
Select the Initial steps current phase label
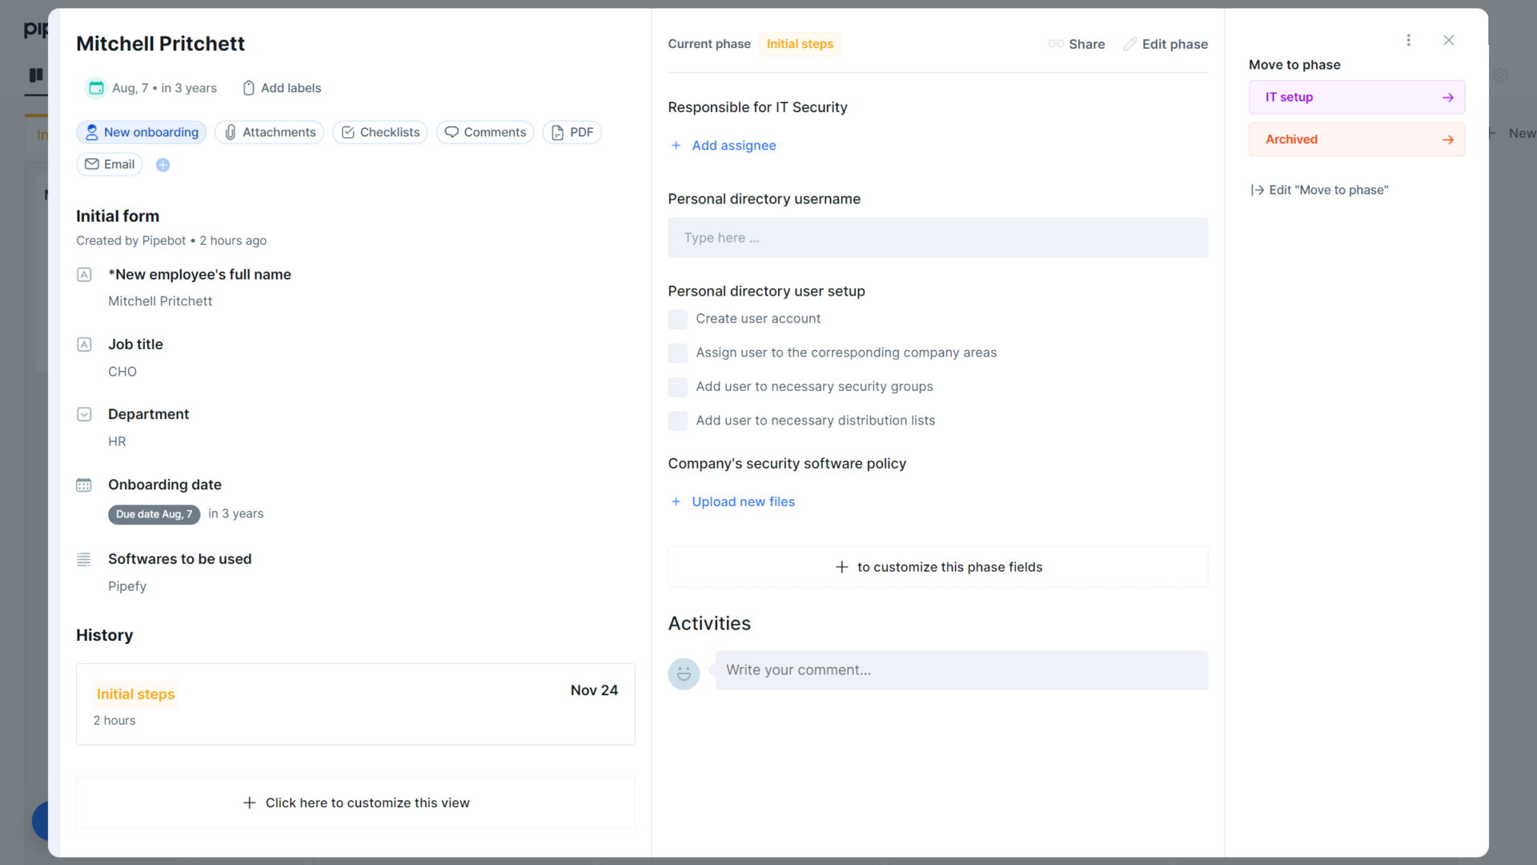click(x=800, y=44)
